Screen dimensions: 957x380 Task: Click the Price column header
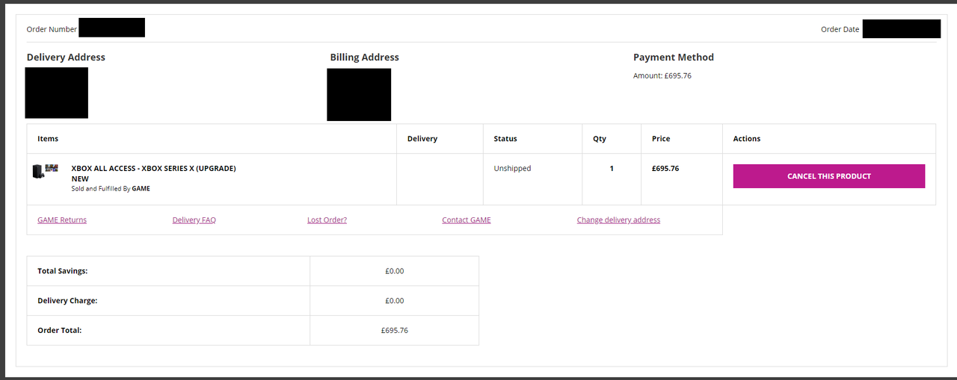[x=661, y=139]
